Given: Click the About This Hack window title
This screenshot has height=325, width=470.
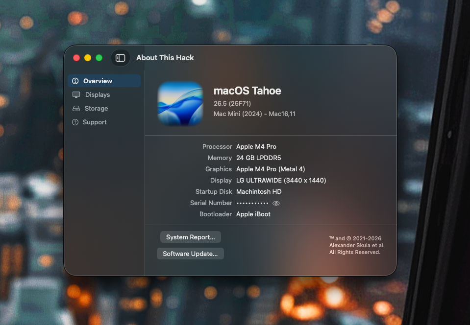Looking at the screenshot, I should coord(165,58).
